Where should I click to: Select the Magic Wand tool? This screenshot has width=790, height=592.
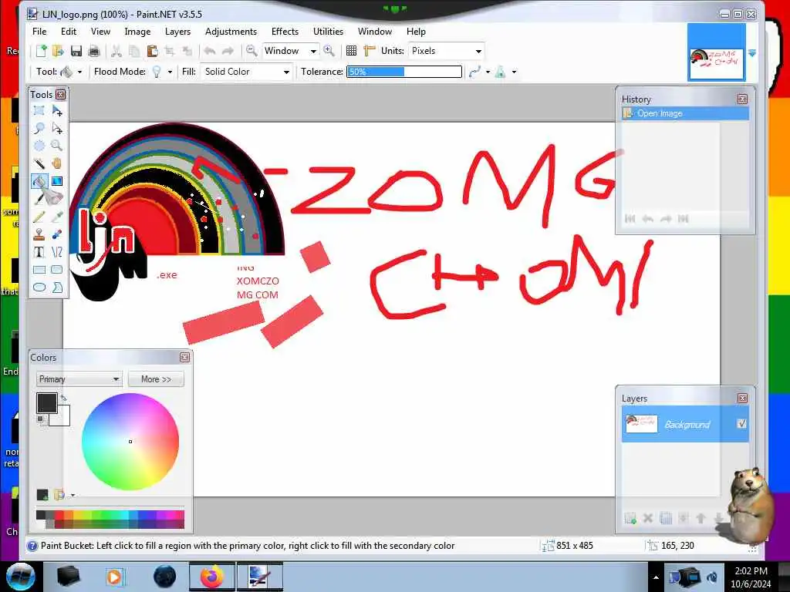pyautogui.click(x=39, y=163)
